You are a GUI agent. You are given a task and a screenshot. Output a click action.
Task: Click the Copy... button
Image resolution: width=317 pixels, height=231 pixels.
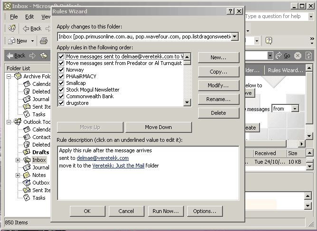tap(219, 72)
